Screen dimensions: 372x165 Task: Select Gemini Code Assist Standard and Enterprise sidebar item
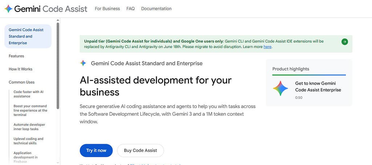[28, 36]
